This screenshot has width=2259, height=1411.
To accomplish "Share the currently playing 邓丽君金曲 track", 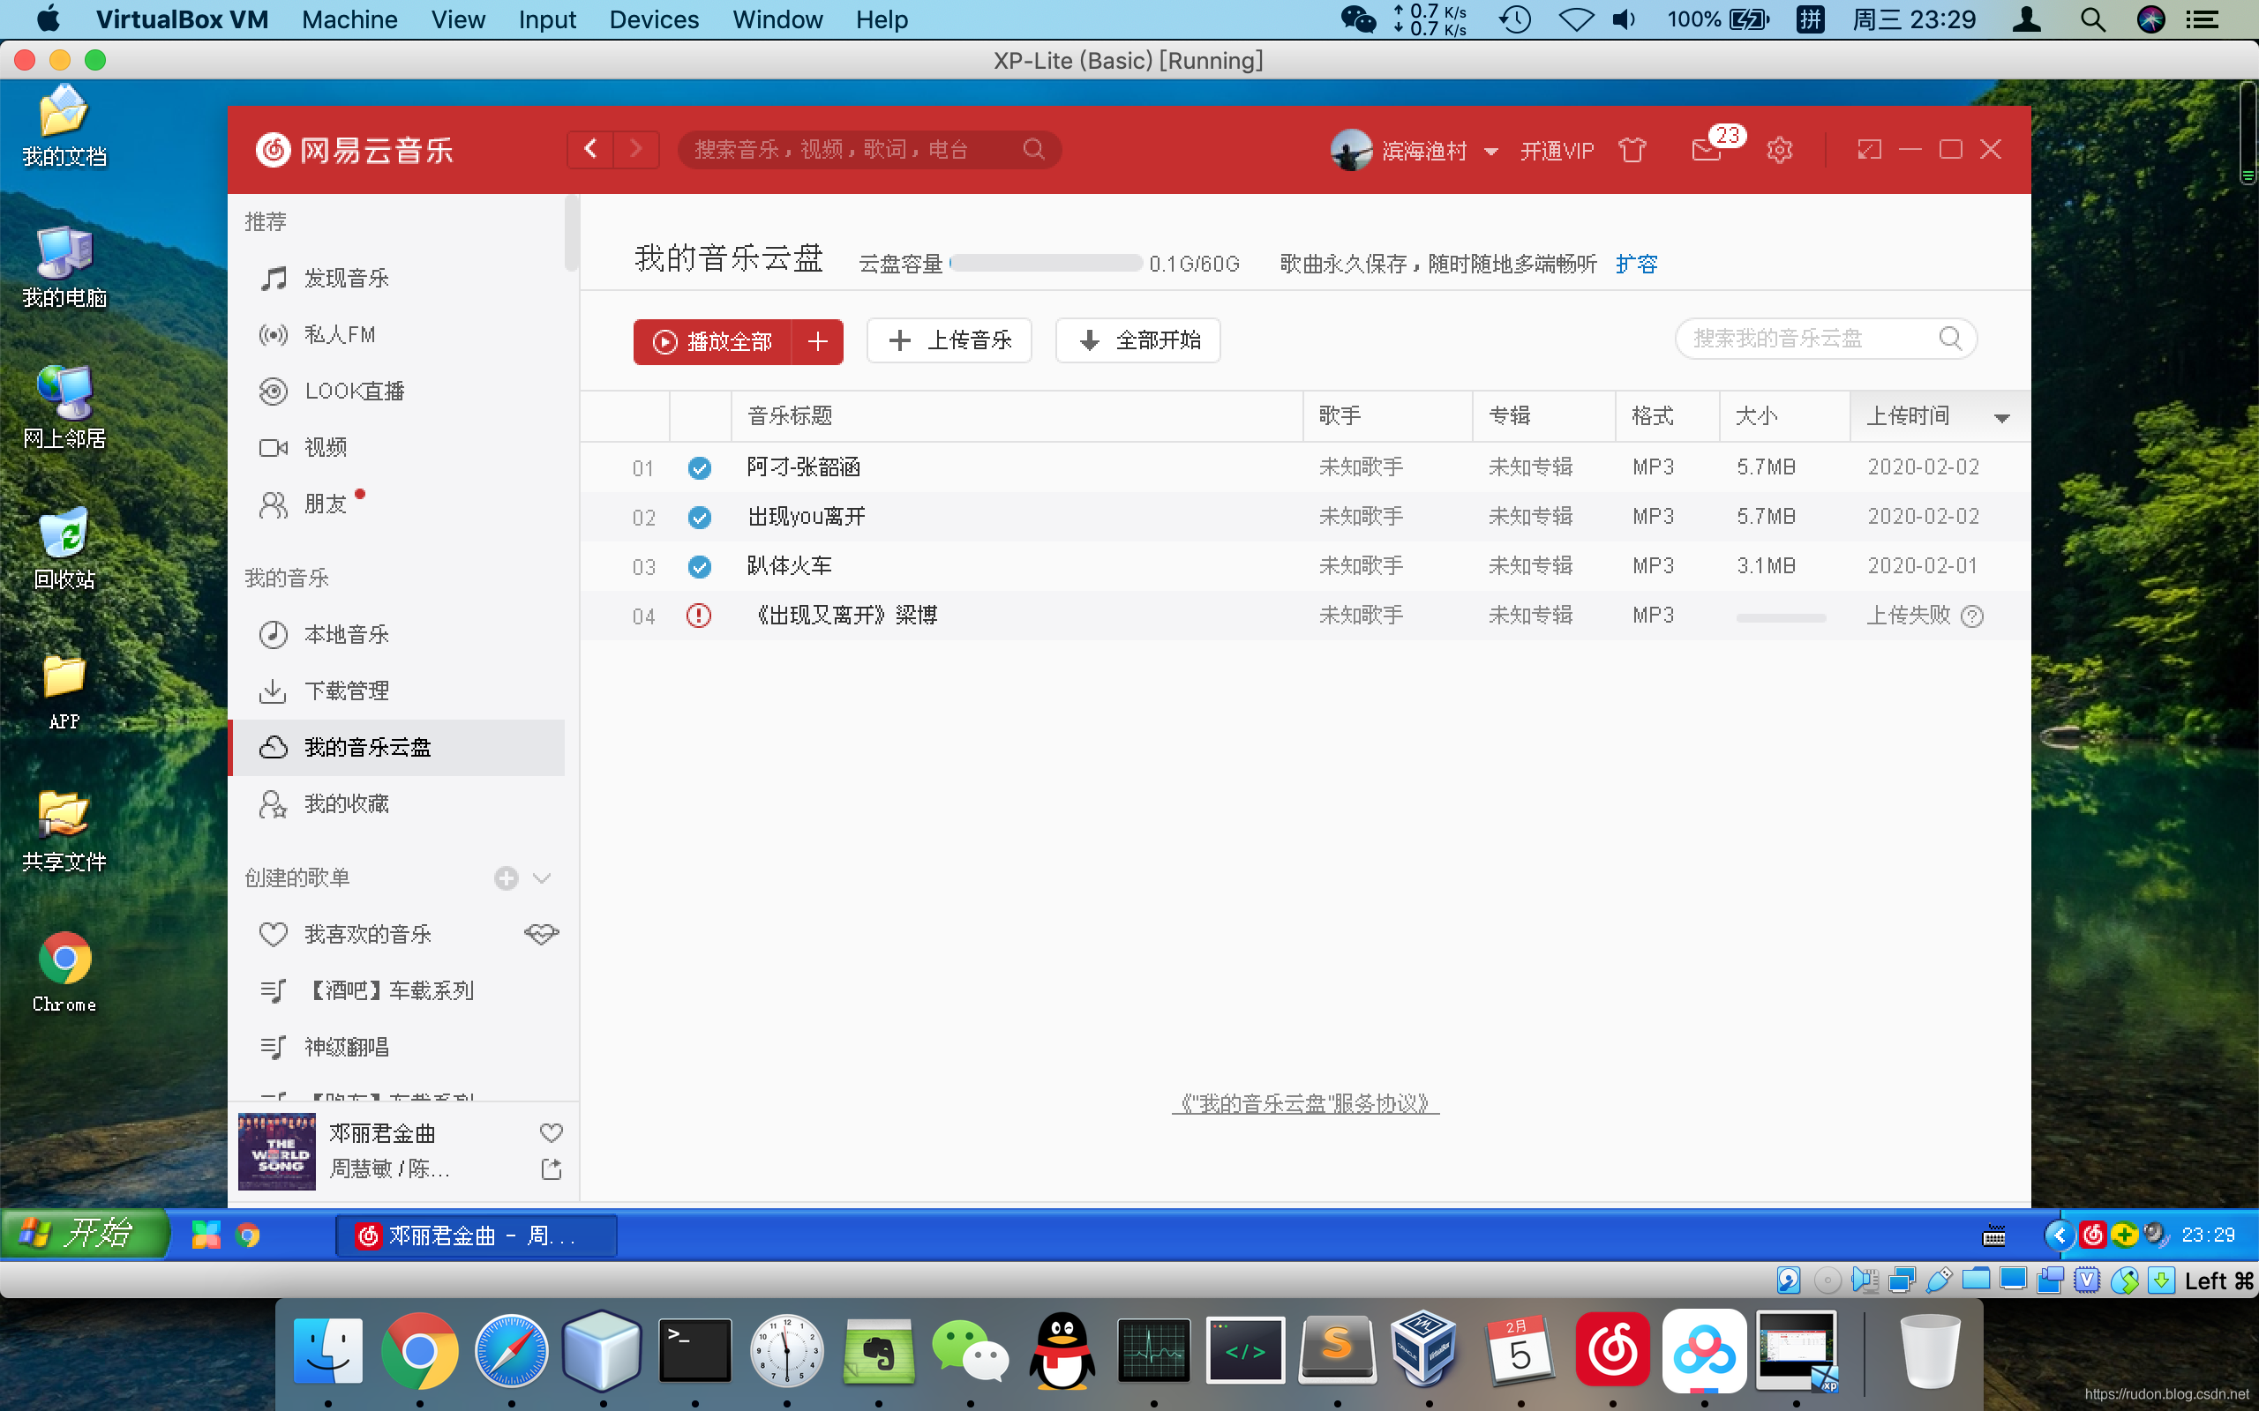I will click(x=551, y=1168).
